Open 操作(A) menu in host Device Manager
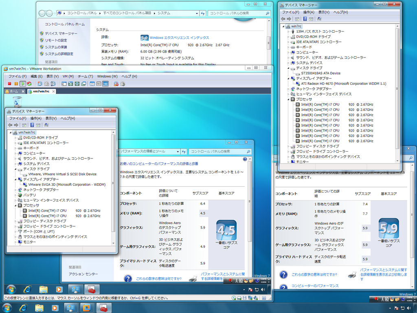 (x=309, y=12)
